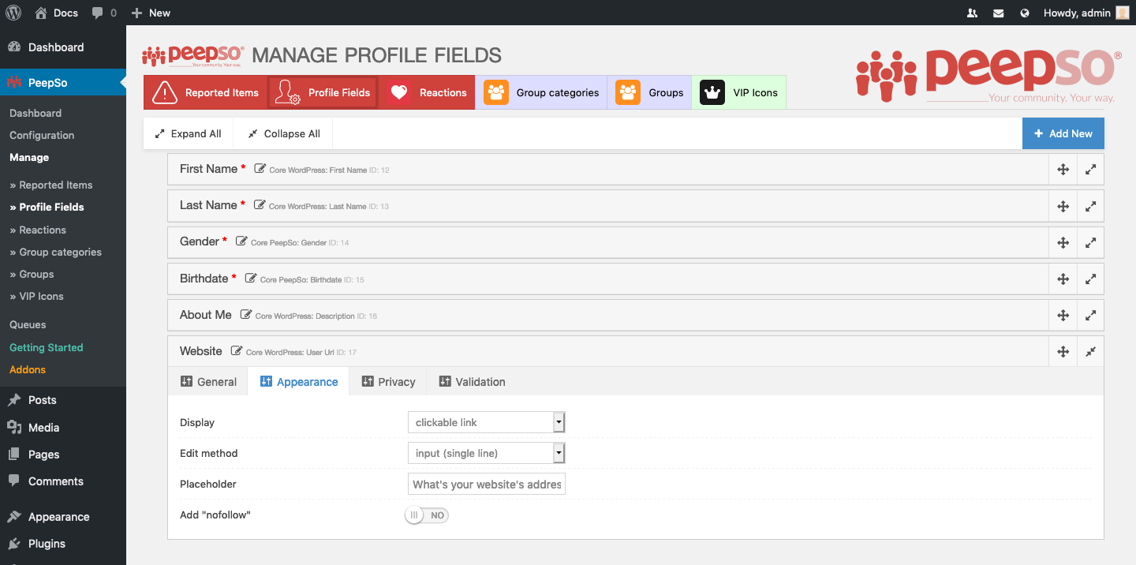Switch to the Privacy tab

388,382
